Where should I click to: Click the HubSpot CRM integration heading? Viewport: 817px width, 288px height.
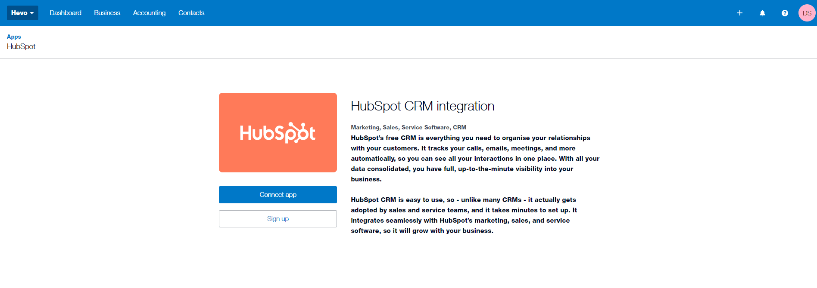click(422, 106)
